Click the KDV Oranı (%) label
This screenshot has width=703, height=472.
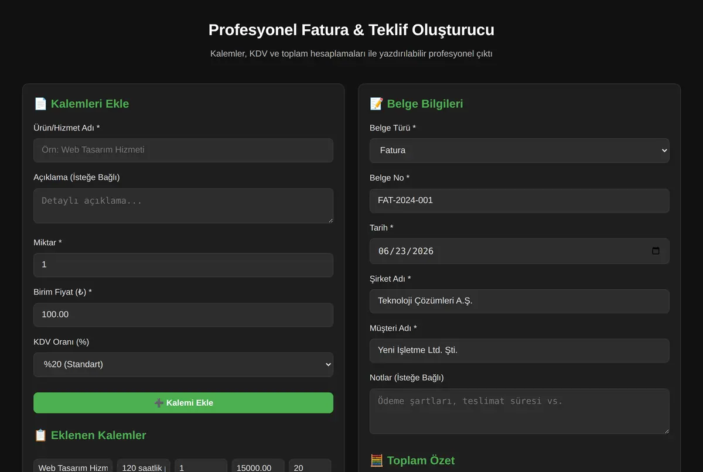click(x=62, y=342)
